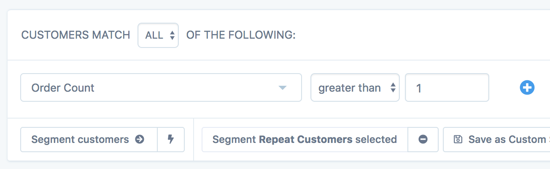Click the lightning bolt icon button
Viewport: 550px width, 169px height.
click(171, 139)
